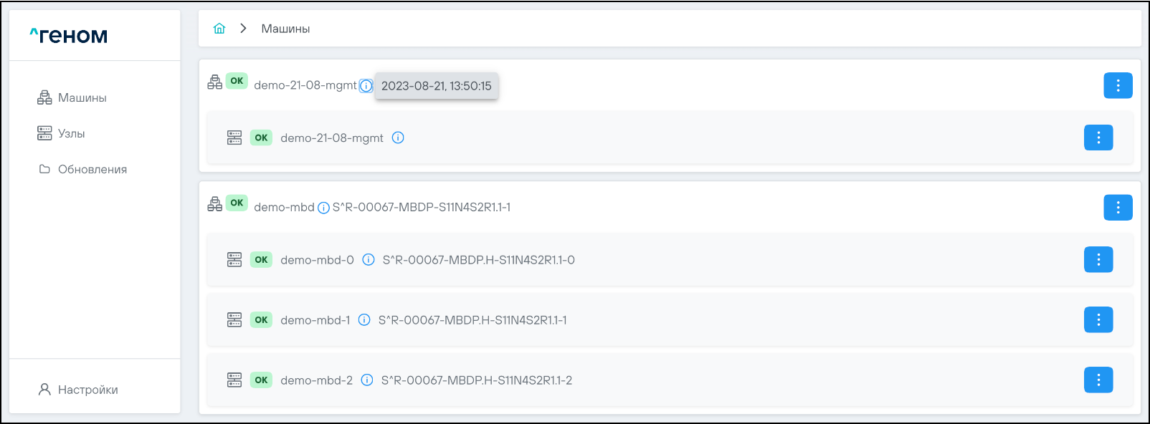The width and height of the screenshot is (1150, 424).
Task: Click the Геном logo
Action: tap(69, 36)
